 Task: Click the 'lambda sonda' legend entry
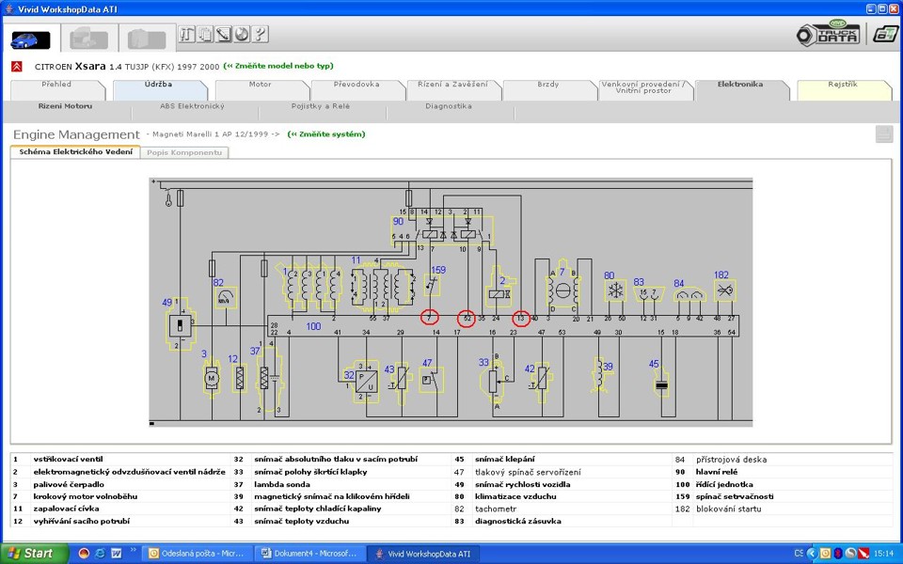tap(282, 485)
